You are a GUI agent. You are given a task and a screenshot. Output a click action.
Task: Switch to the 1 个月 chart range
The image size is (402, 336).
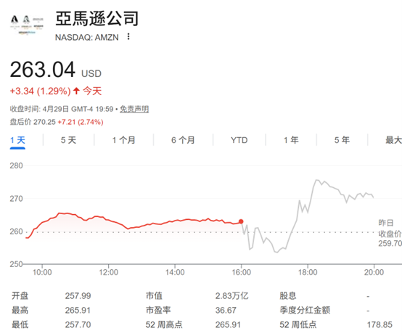click(x=123, y=140)
